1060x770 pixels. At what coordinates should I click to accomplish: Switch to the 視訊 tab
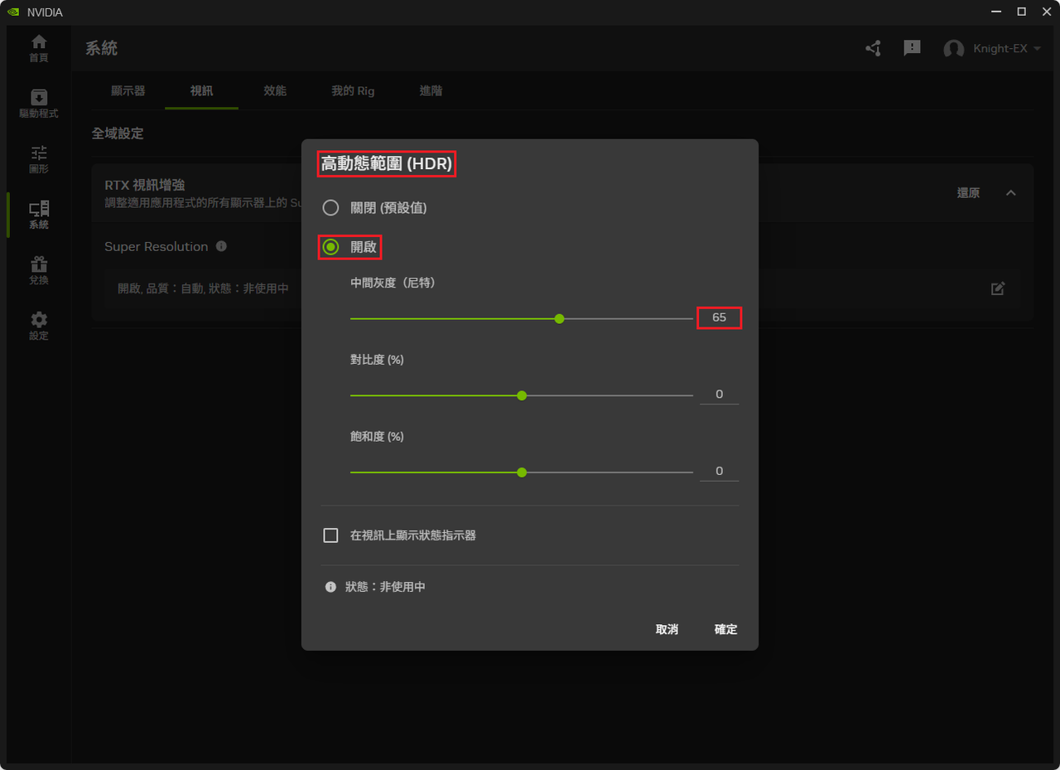(x=201, y=90)
